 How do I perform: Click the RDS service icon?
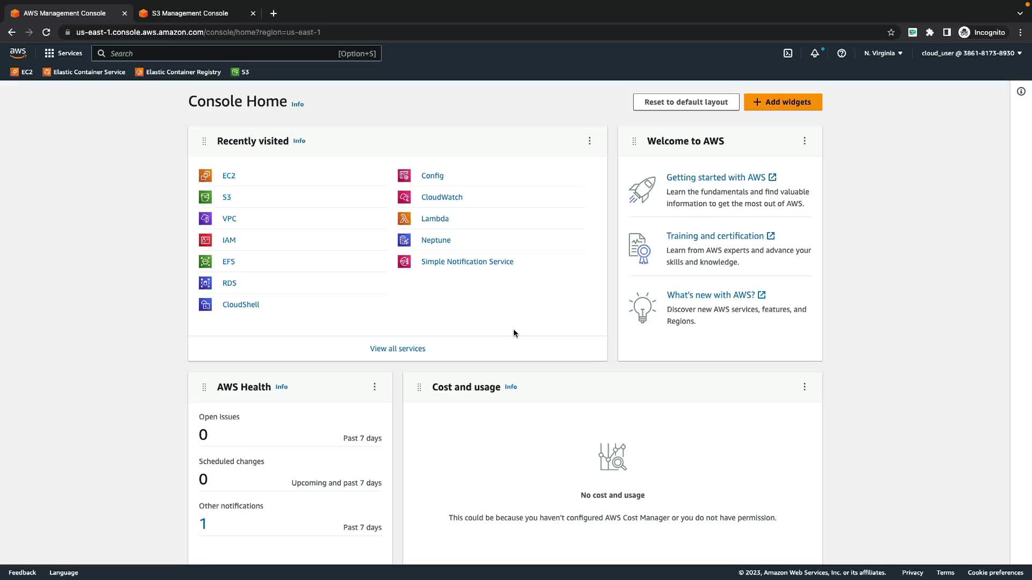coord(205,283)
